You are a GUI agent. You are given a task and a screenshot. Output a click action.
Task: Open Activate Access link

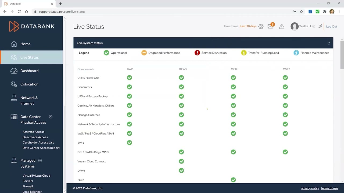click(x=33, y=132)
